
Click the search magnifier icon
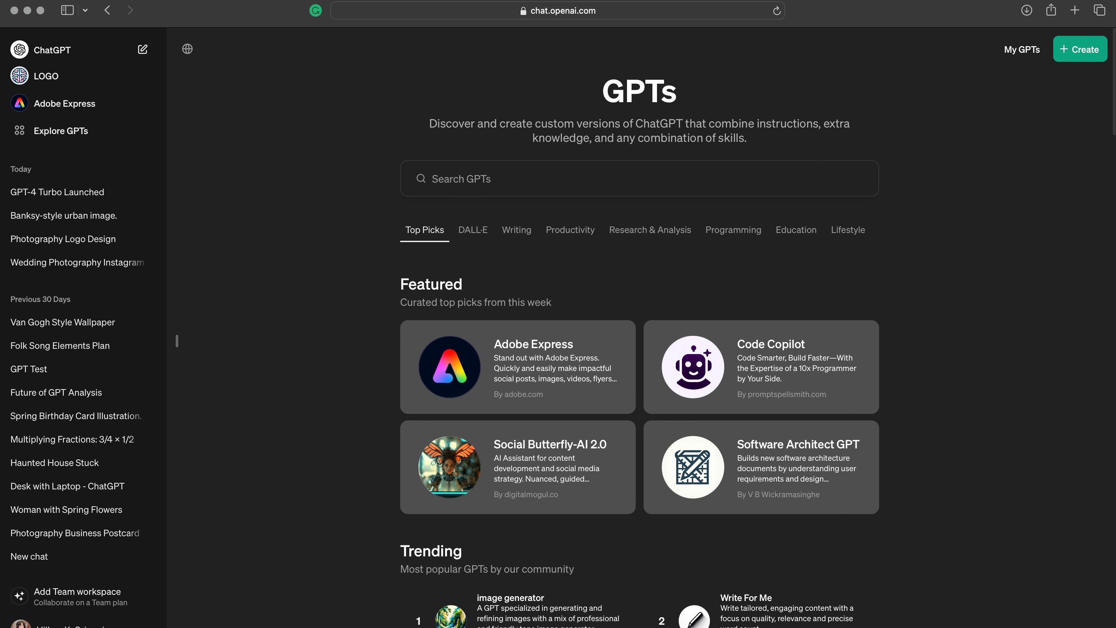pos(421,179)
